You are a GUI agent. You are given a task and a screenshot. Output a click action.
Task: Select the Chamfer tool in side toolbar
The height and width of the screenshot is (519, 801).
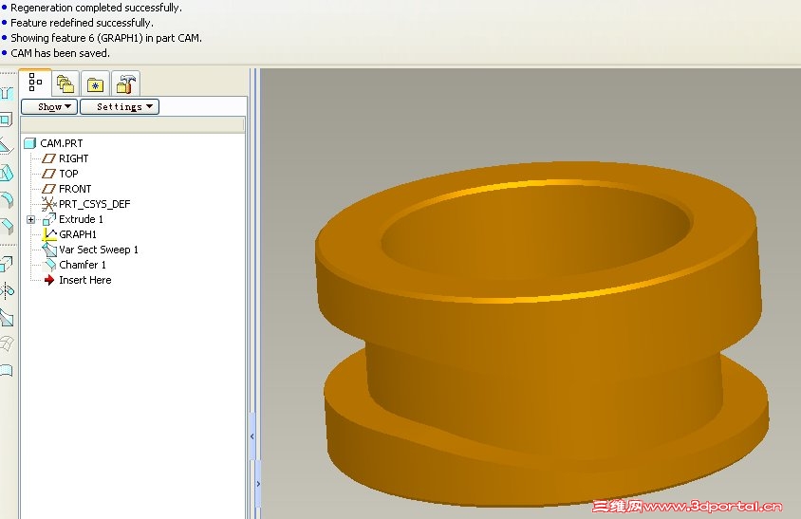click(6, 226)
